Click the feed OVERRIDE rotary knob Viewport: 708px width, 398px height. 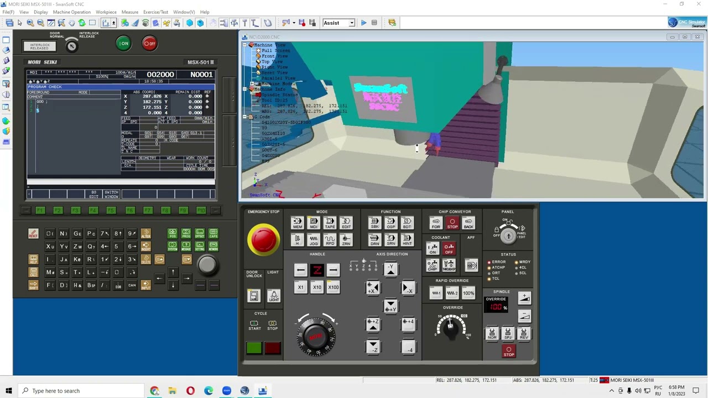[452, 327]
